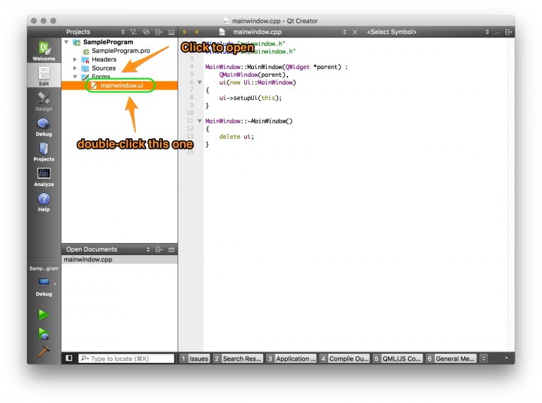Click the QMainWindow(parent), code line
This screenshot has width=542, height=403.
[254, 75]
